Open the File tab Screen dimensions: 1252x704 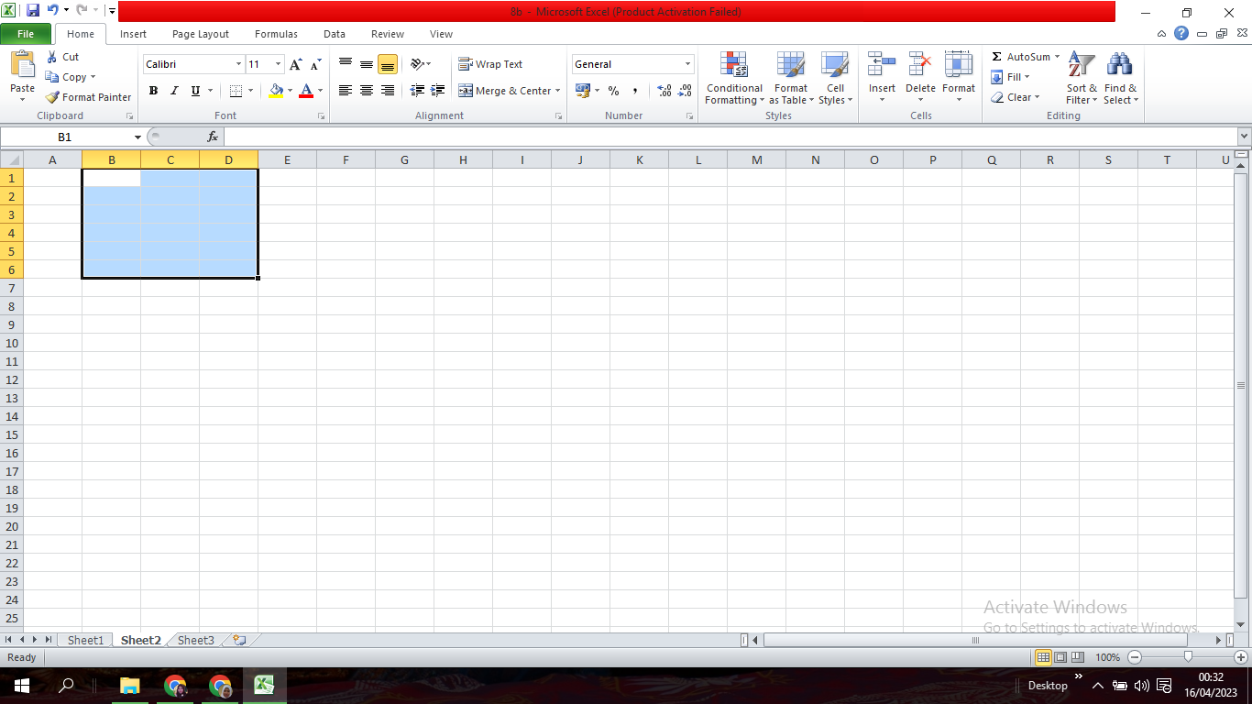click(x=26, y=34)
